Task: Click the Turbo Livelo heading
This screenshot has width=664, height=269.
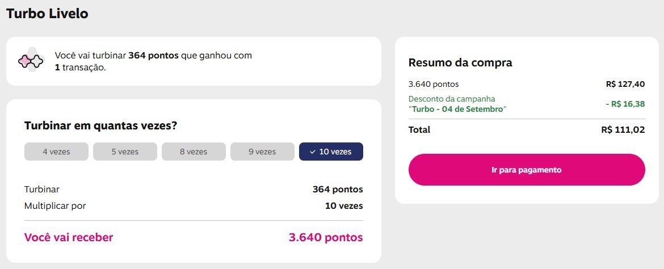Action: click(x=47, y=14)
